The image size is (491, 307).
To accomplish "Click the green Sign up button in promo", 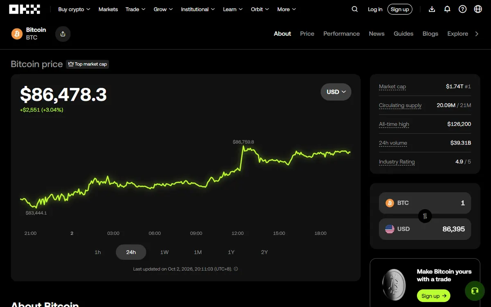I will click(433, 296).
